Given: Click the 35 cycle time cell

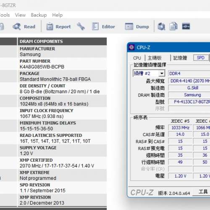Looking at the screenshot, I should pos(180,155).
